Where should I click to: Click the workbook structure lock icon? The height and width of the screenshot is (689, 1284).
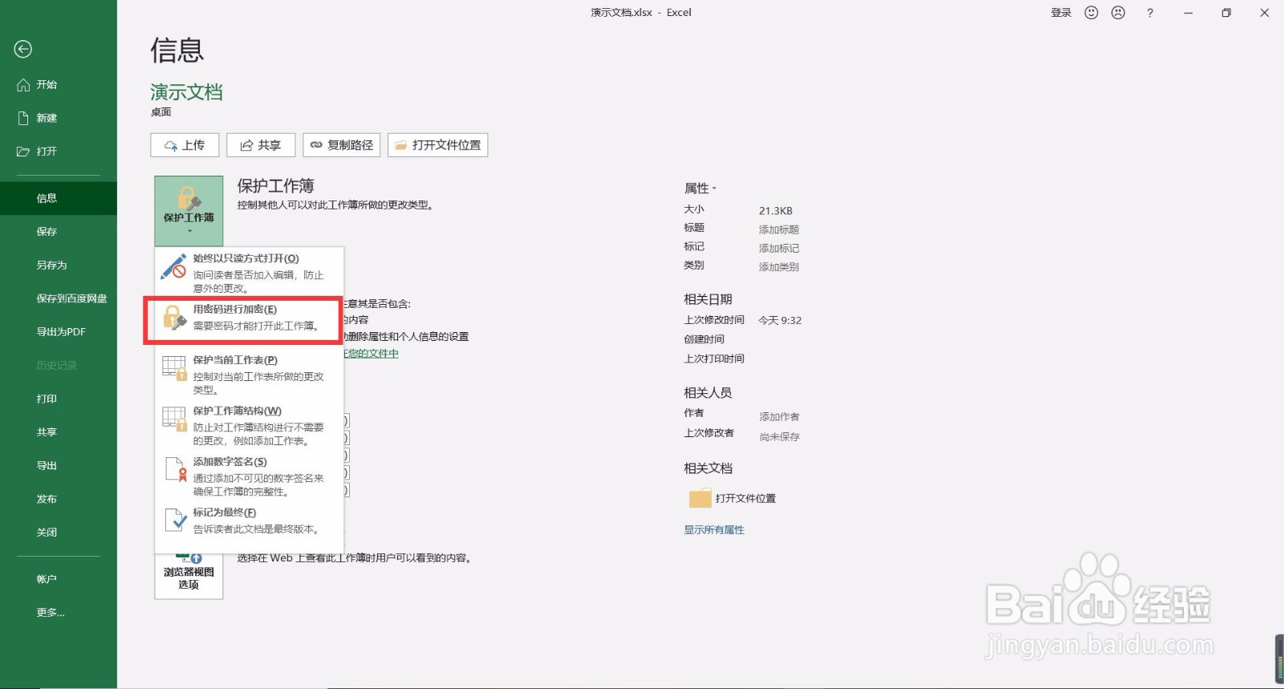pos(174,419)
